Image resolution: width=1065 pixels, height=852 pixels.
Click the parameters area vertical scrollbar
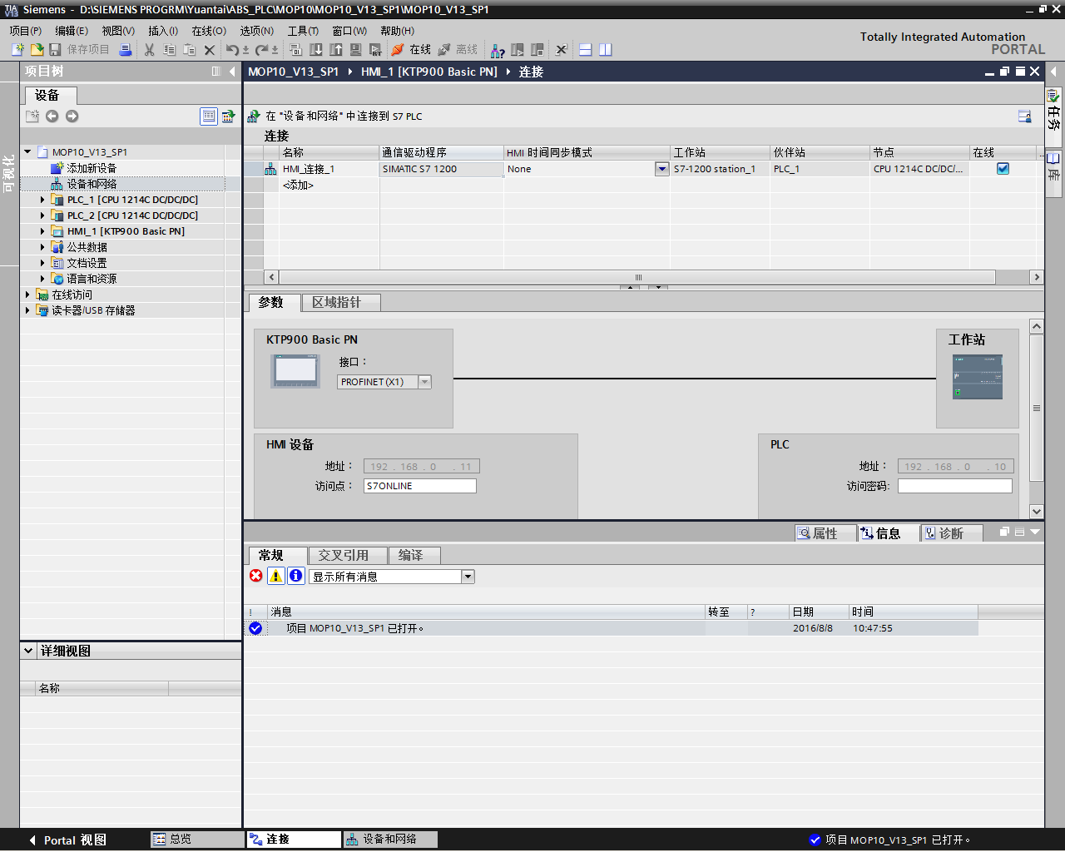[x=1037, y=408]
